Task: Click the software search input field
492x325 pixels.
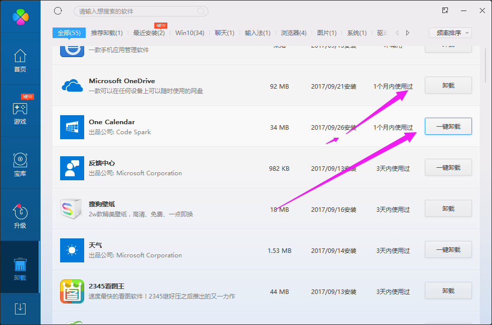Action: (x=140, y=11)
